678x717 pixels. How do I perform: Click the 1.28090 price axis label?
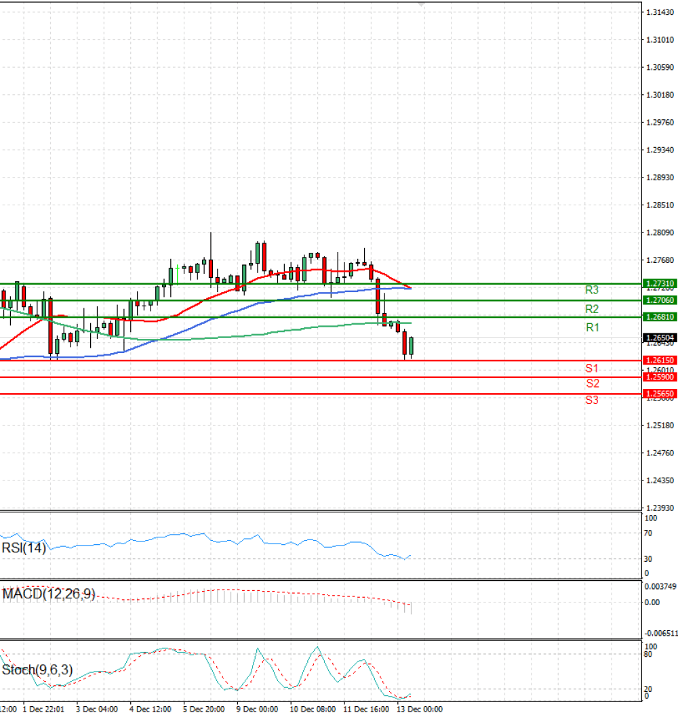coord(660,232)
